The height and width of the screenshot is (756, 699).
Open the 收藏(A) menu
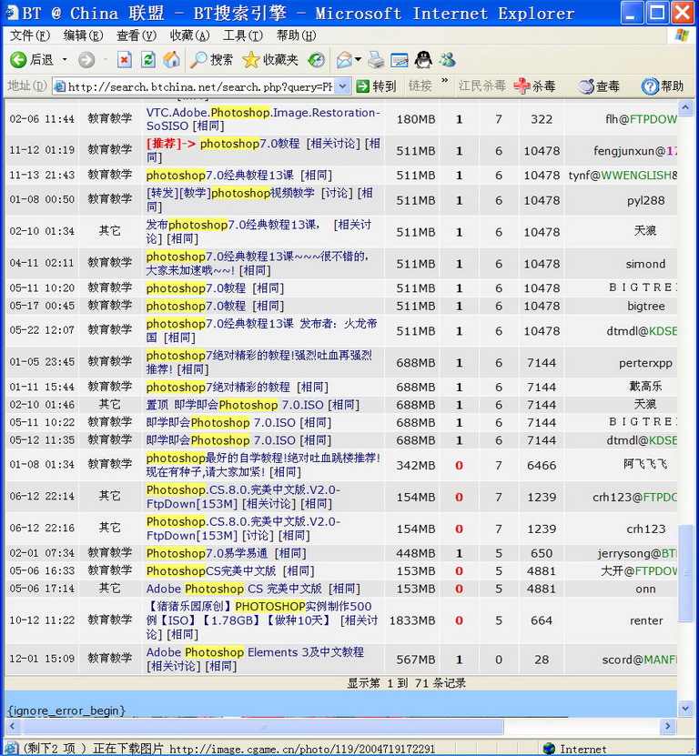coord(189,35)
